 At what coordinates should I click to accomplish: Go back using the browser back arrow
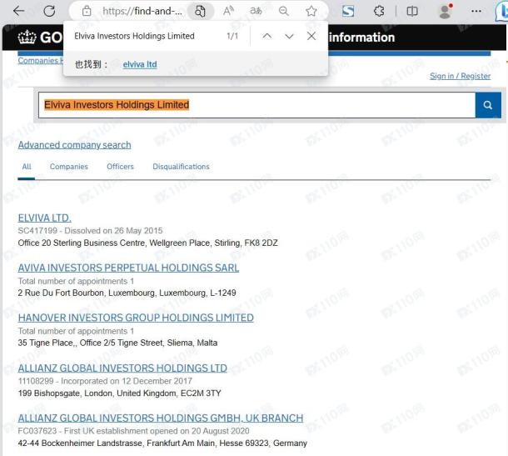click(19, 11)
